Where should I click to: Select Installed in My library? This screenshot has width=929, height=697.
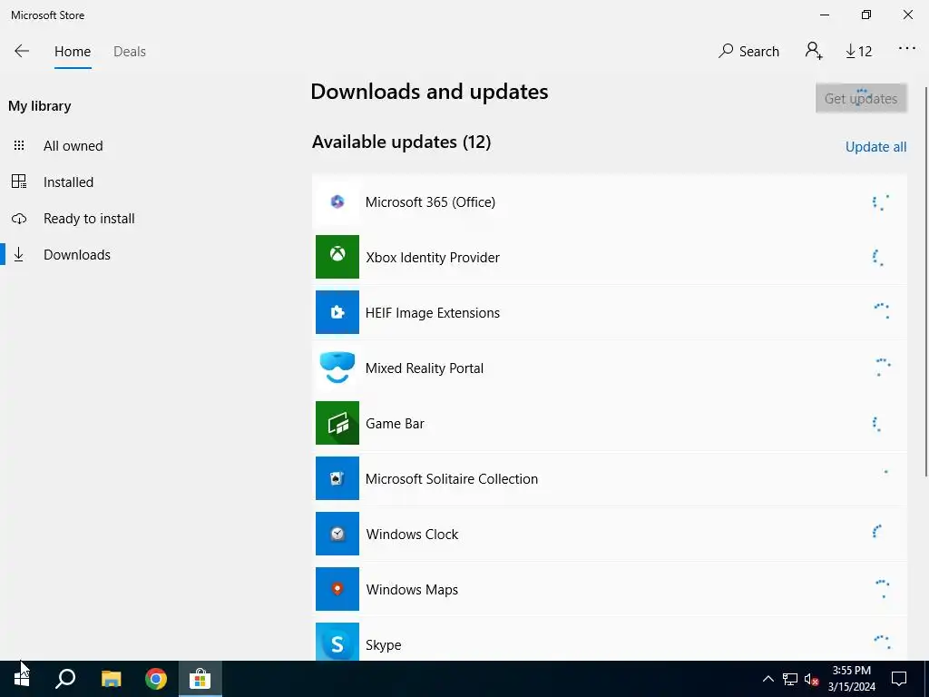[68, 182]
